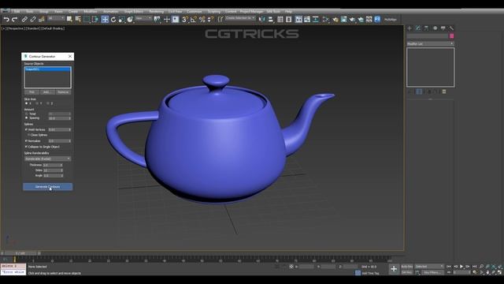The width and height of the screenshot is (504, 284).
Task: Open the Rendering menu
Action: click(156, 12)
